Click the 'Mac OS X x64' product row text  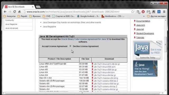click(45, 78)
